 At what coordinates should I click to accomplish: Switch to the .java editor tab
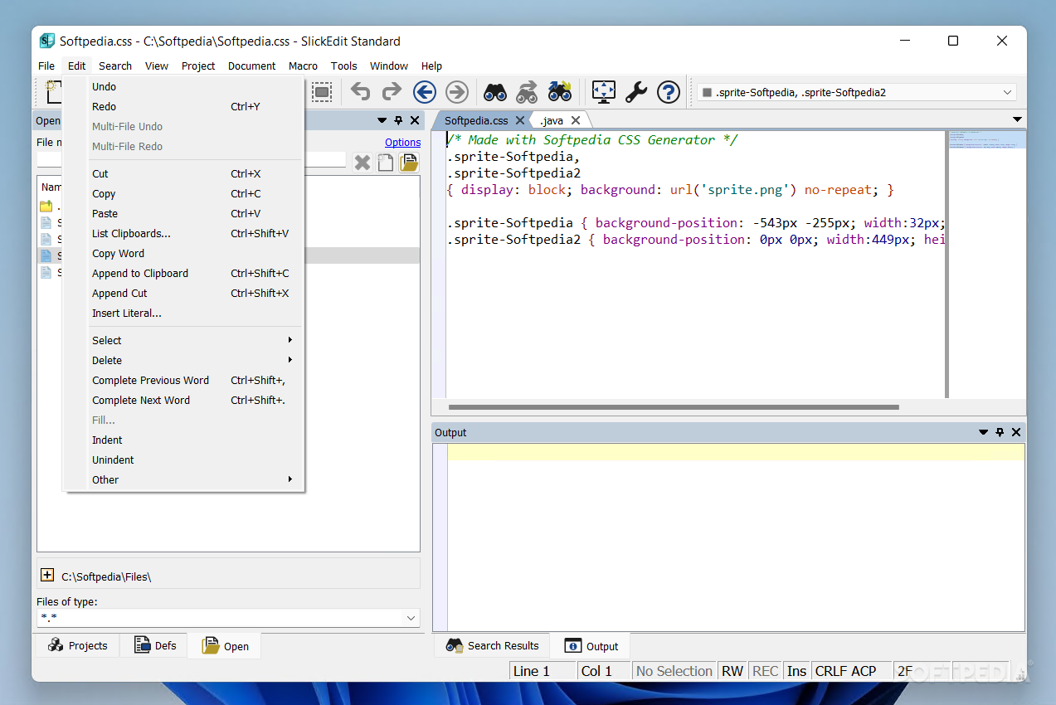tap(552, 120)
